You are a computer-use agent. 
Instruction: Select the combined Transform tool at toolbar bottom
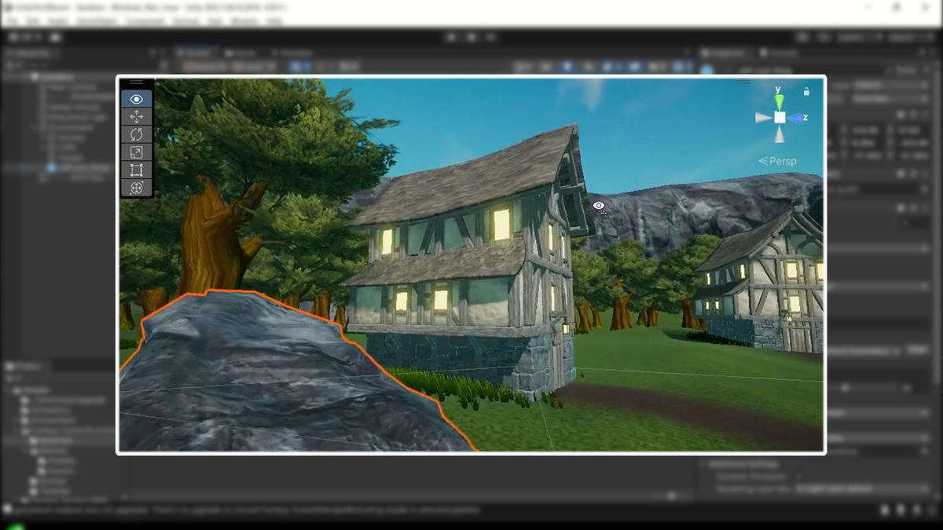136,188
